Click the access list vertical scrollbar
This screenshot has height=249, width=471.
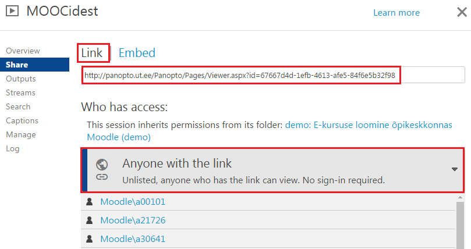point(460,224)
